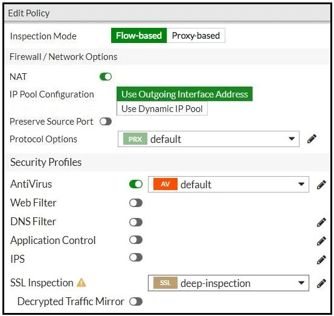This screenshot has width=334, height=316.
Task: Open the Protocol Options default dropdown
Action: tap(208, 139)
